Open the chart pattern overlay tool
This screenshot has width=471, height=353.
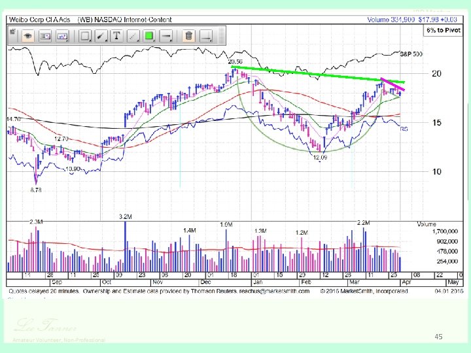click(63, 37)
